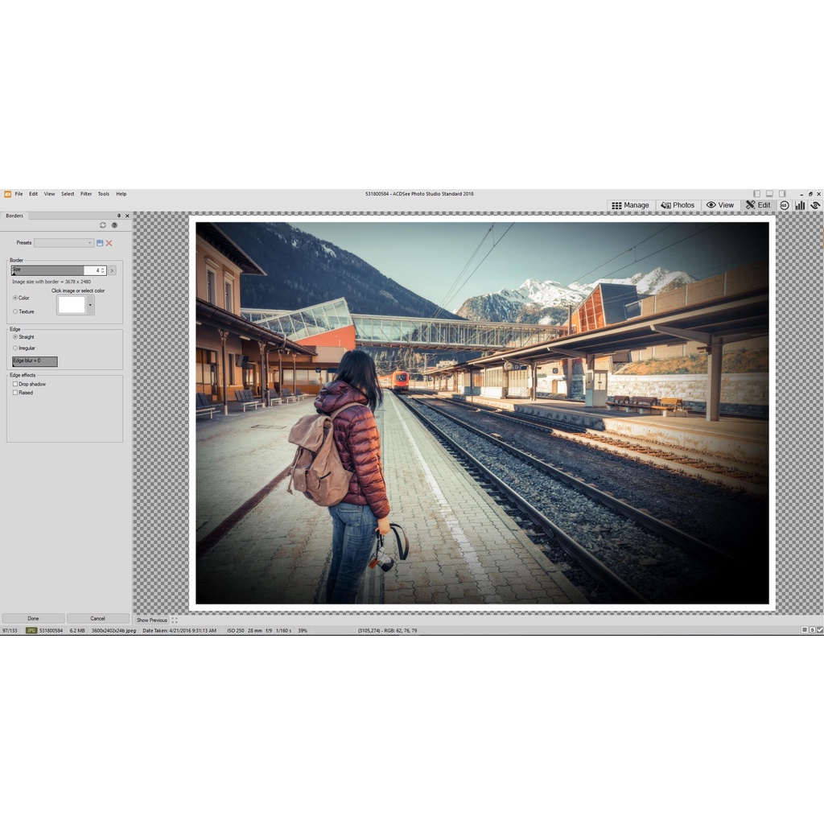The height and width of the screenshot is (824, 824).
Task: Open the 365 mode icon
Action: 785,205
